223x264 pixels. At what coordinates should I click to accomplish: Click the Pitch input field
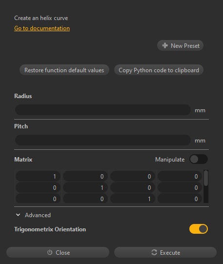pyautogui.click(x=103, y=140)
